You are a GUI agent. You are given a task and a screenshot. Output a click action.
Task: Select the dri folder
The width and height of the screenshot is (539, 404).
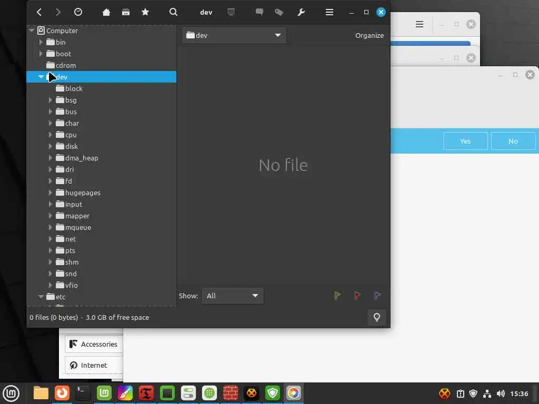tap(65, 169)
